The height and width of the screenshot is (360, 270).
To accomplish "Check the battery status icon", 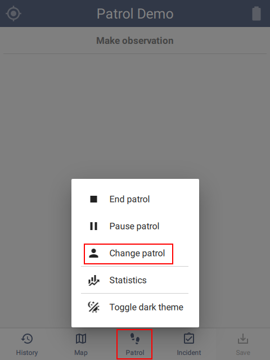I will 256,13.
